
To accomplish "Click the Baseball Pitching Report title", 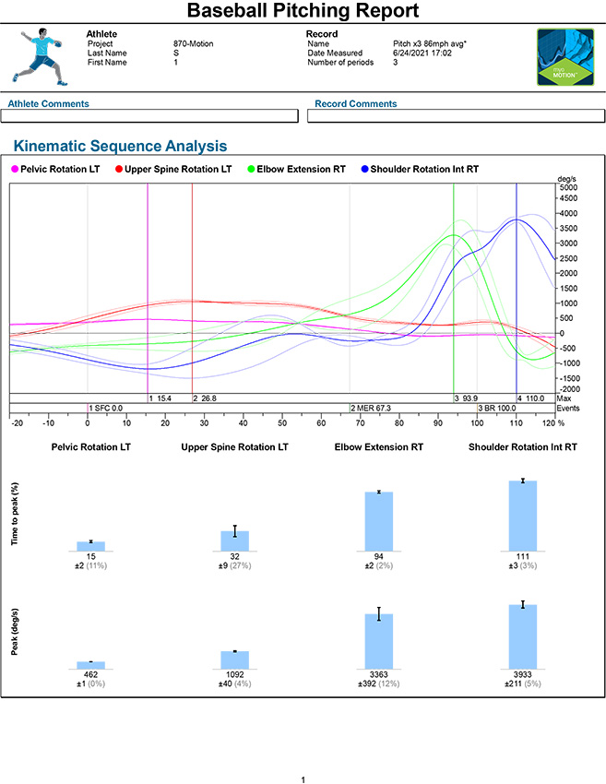I will [303, 12].
